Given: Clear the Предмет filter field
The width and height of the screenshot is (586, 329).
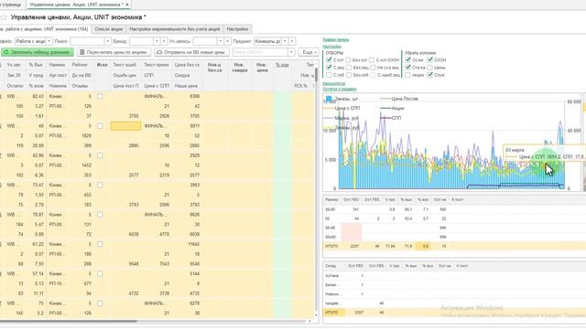Looking at the screenshot, I should click(x=292, y=41).
